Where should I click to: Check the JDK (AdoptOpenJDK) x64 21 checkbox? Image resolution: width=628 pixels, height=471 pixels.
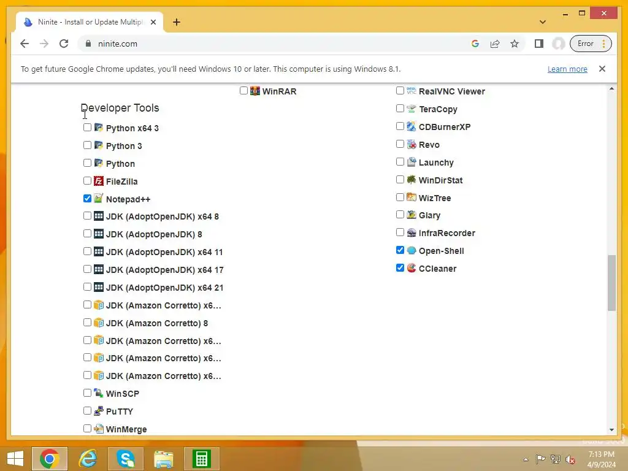pos(87,287)
